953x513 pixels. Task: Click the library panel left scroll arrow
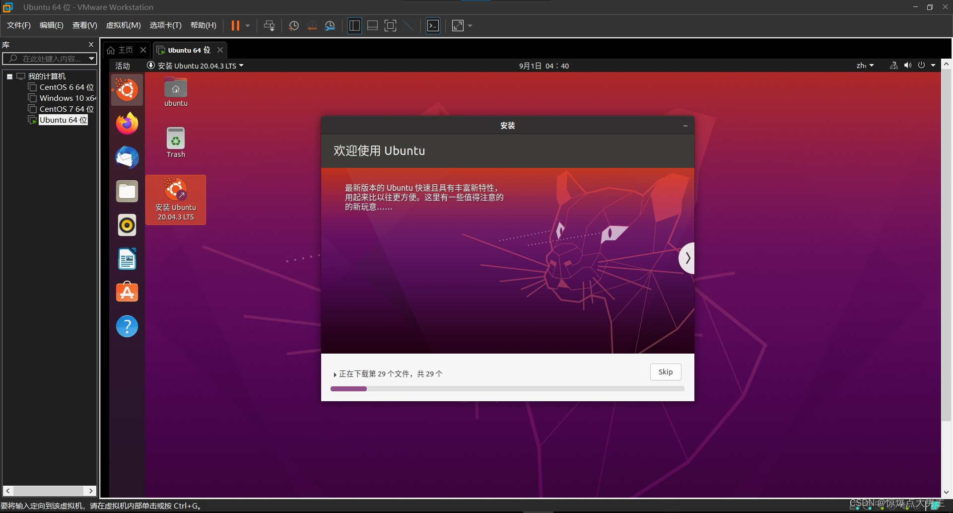tap(7, 491)
